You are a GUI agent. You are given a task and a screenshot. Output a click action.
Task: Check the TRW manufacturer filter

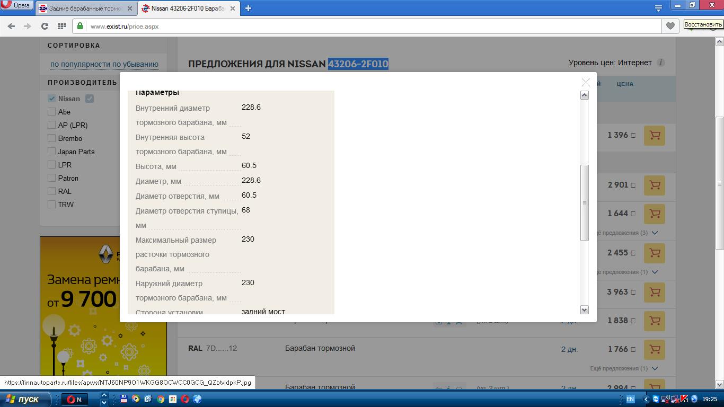[51, 205]
